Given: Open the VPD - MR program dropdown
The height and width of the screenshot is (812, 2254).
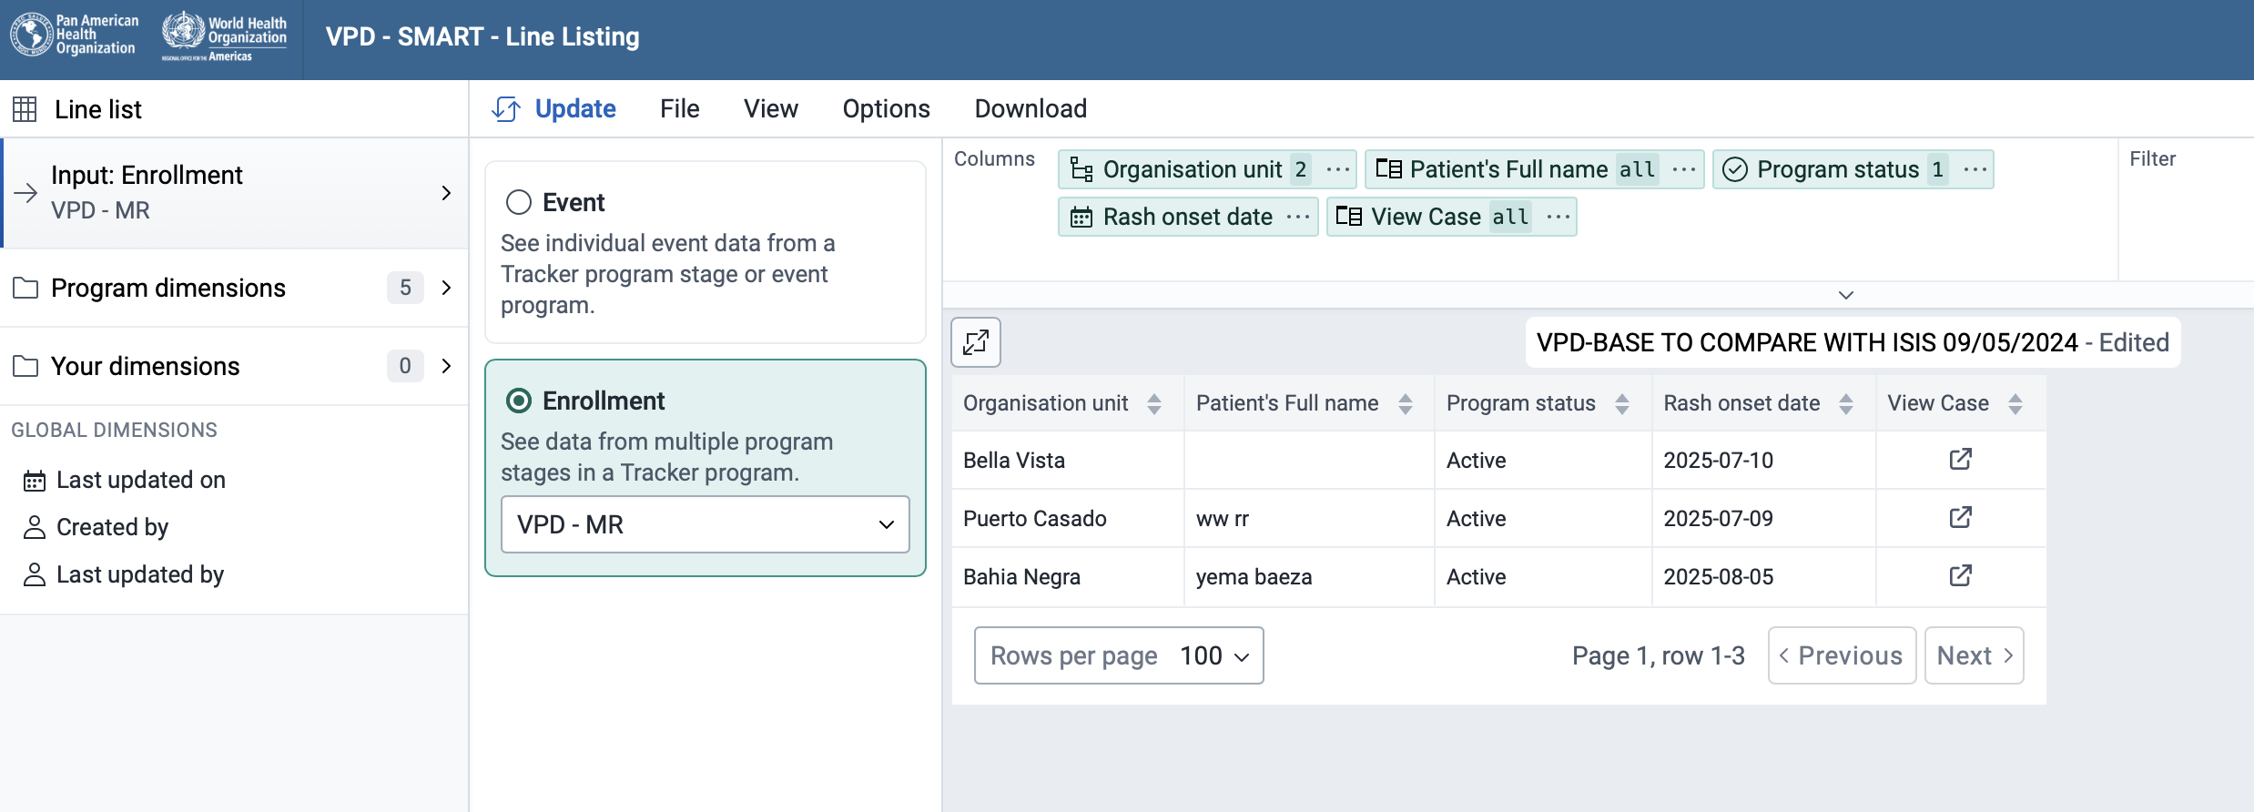Looking at the screenshot, I should tap(705, 524).
